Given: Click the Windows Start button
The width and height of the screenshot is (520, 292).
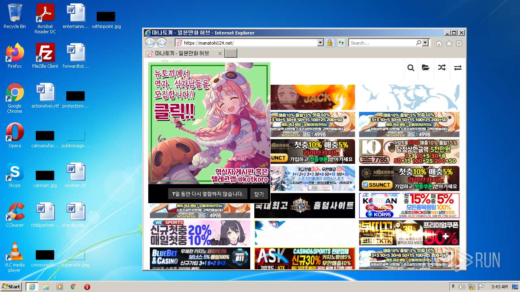Looking at the screenshot, I should pos(11,286).
